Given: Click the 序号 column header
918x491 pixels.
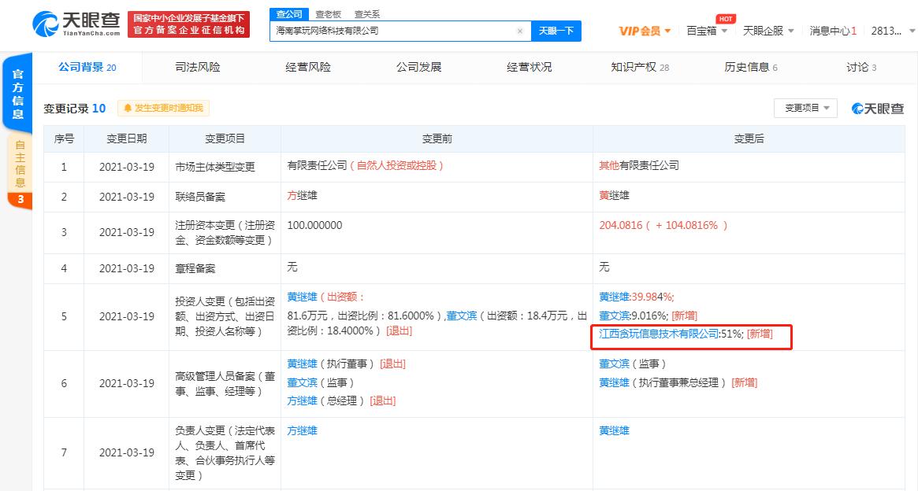Looking at the screenshot, I should click(x=64, y=138).
